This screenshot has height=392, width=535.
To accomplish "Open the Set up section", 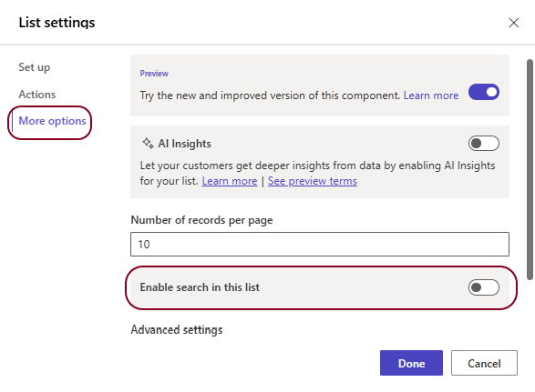I will click(34, 67).
